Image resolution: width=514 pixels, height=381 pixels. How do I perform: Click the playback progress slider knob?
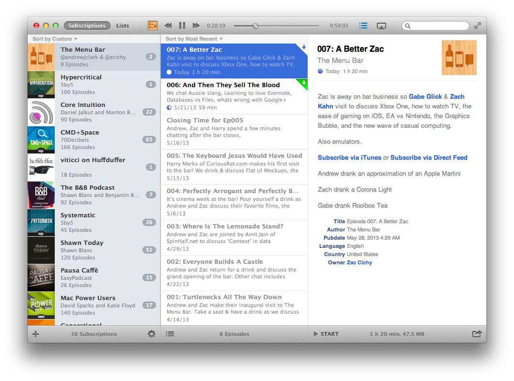[x=255, y=26]
